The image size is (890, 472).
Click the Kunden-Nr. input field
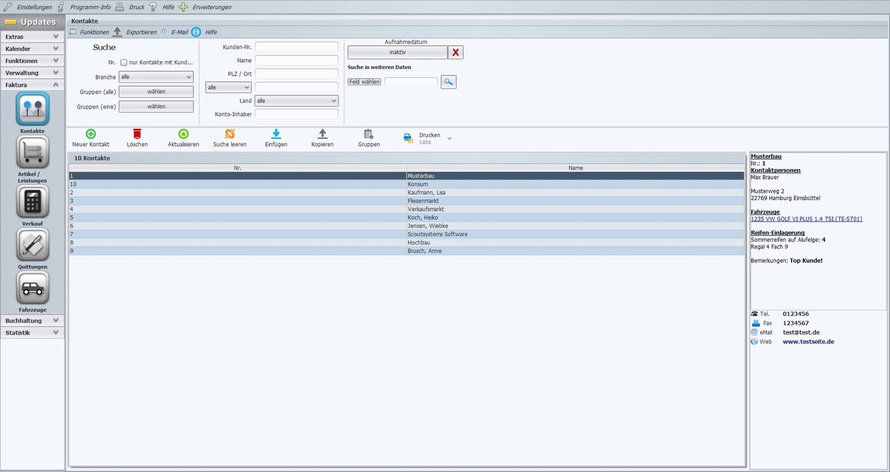(296, 47)
